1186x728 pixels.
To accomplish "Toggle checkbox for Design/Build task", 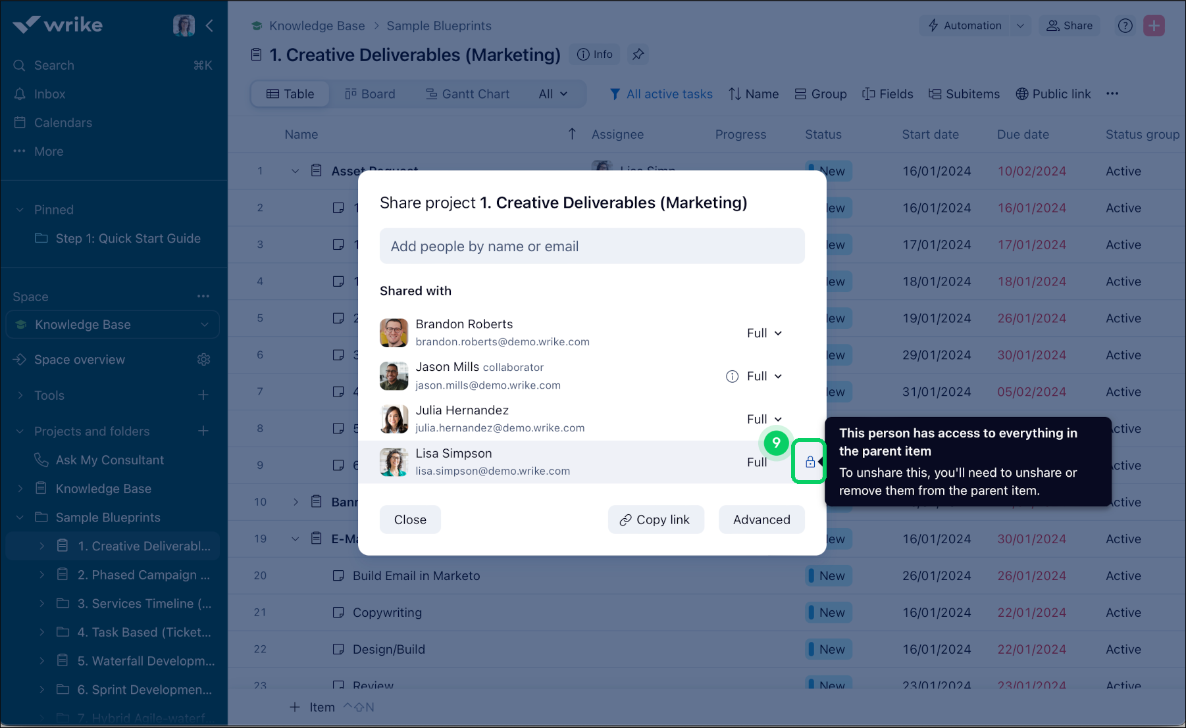I will tap(338, 649).
